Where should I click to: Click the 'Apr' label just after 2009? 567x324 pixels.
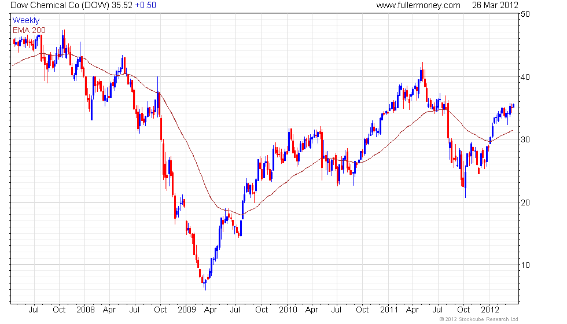(211, 310)
